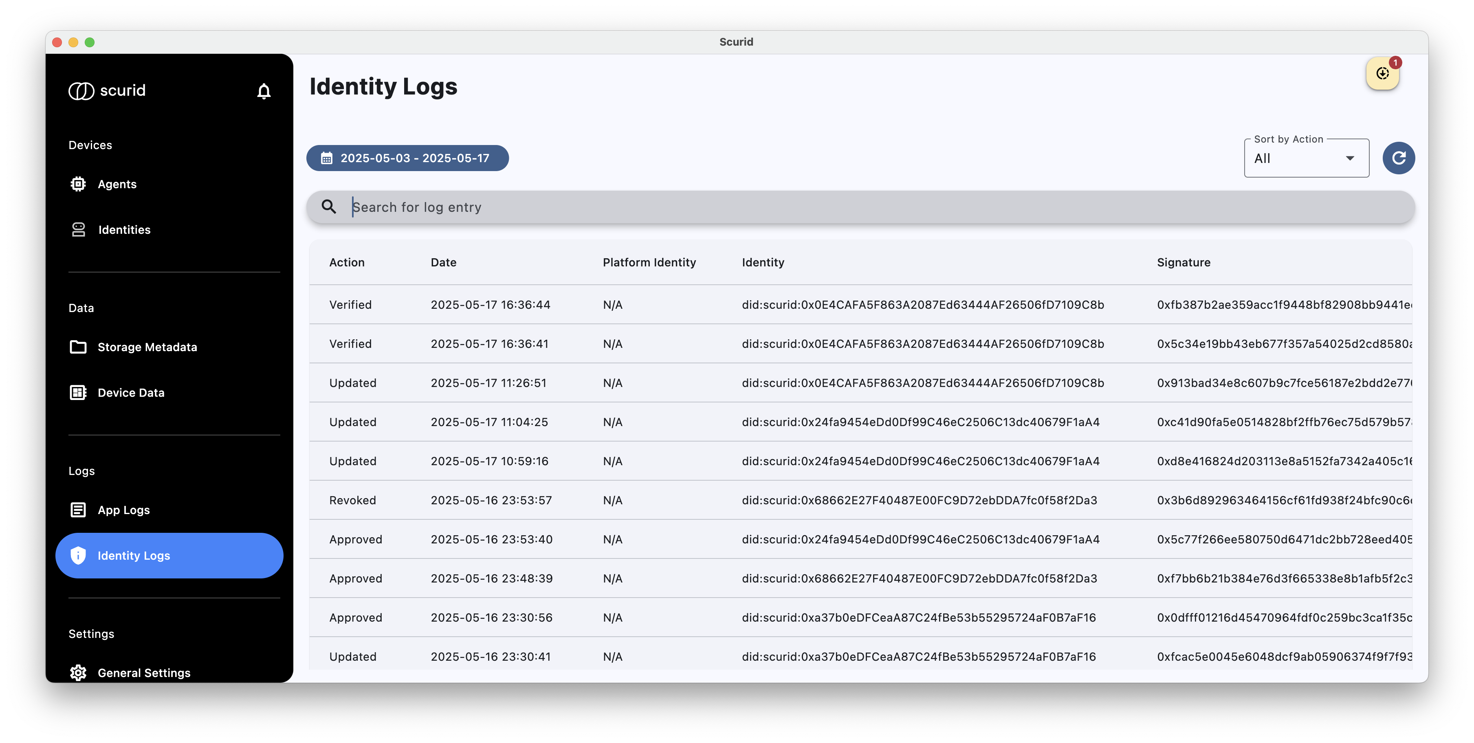Screen dimensions: 1474x743
Task: Click signature starting 0xf7bb6b21b384
Action: point(1284,578)
